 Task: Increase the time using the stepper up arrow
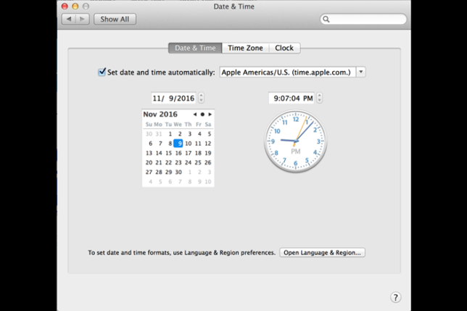tap(320, 95)
